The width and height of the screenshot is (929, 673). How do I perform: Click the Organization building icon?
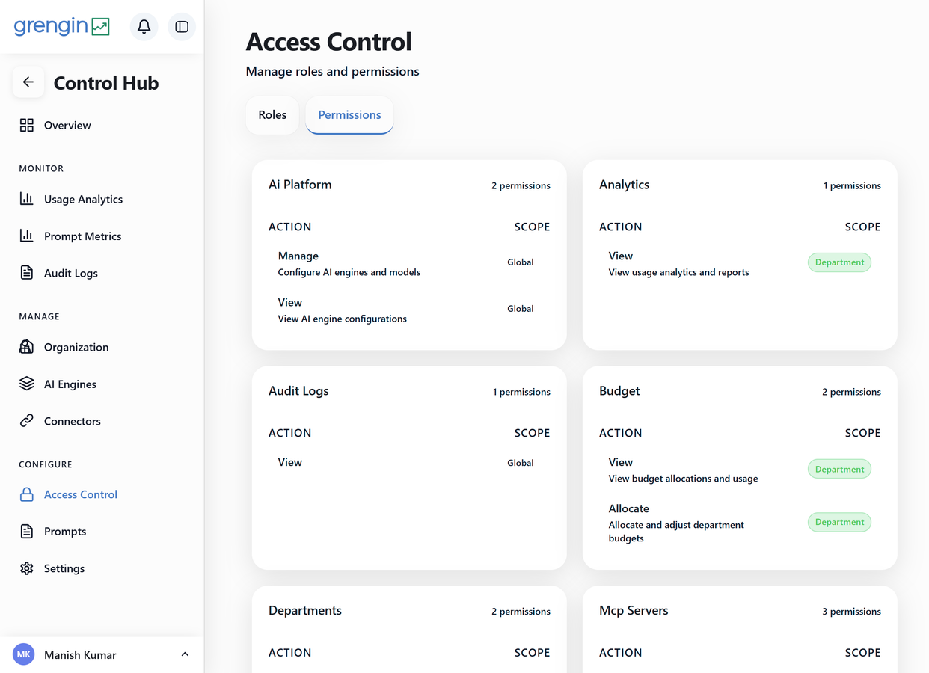27,347
